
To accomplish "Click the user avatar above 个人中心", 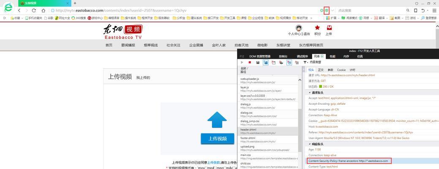I will click(299, 28).
